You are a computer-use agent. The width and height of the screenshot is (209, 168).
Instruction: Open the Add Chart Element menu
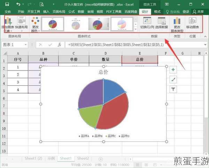click(8, 25)
